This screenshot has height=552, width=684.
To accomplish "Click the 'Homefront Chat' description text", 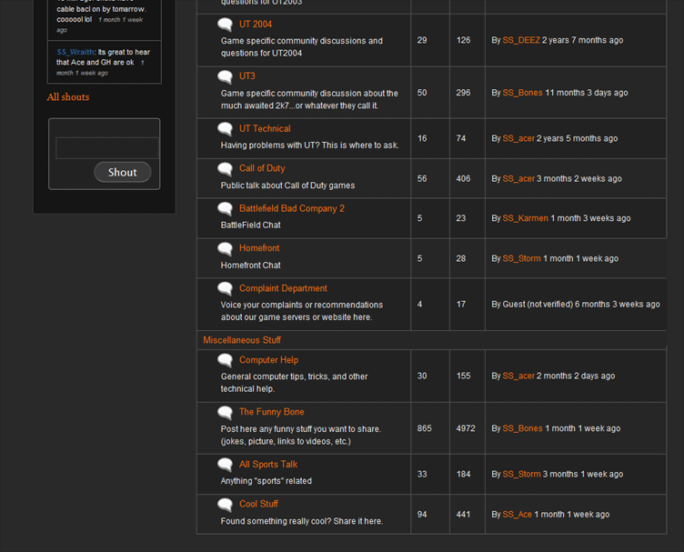I will pyautogui.click(x=251, y=266).
